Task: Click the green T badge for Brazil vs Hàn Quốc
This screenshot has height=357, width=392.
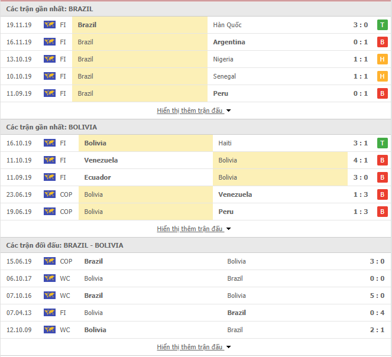Action: click(383, 25)
